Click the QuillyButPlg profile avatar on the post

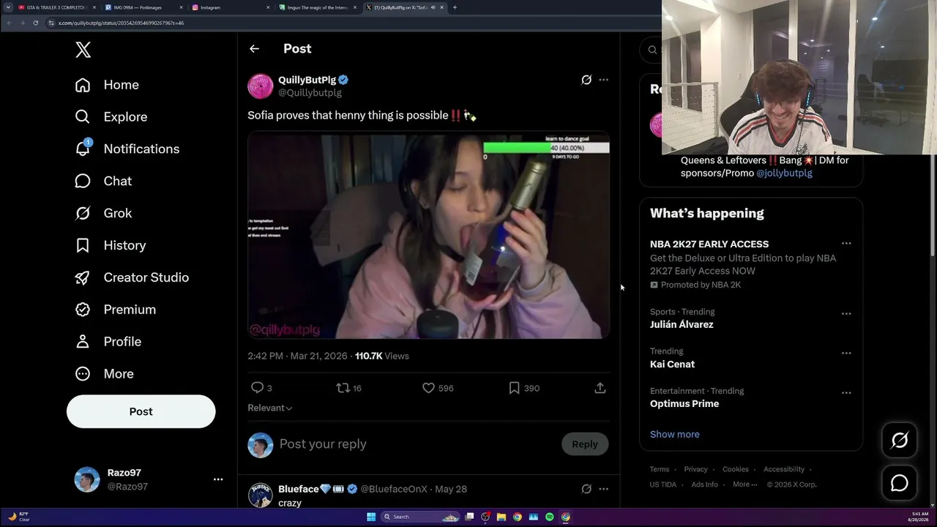coord(261,86)
